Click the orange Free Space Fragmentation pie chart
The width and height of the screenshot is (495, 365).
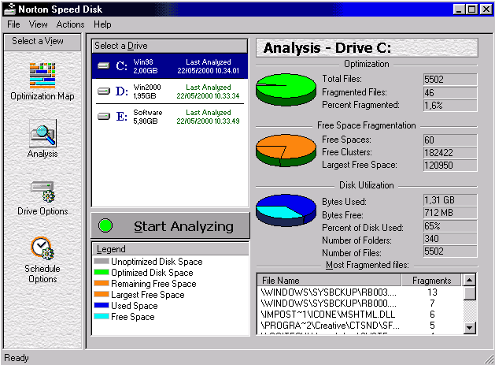(x=286, y=151)
